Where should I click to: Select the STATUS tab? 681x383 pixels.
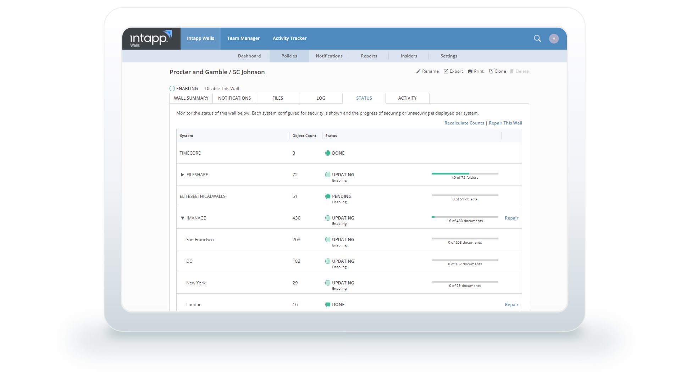364,98
